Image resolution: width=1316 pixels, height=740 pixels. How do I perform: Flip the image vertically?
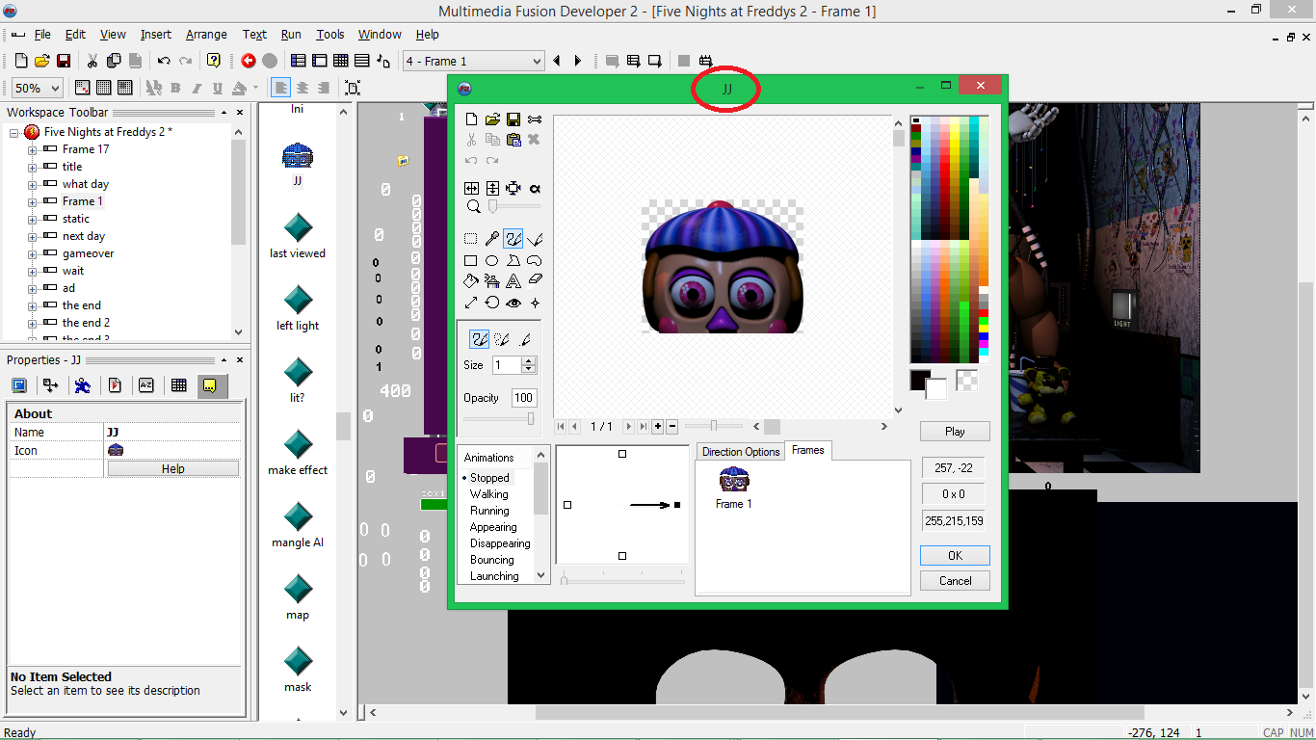492,189
